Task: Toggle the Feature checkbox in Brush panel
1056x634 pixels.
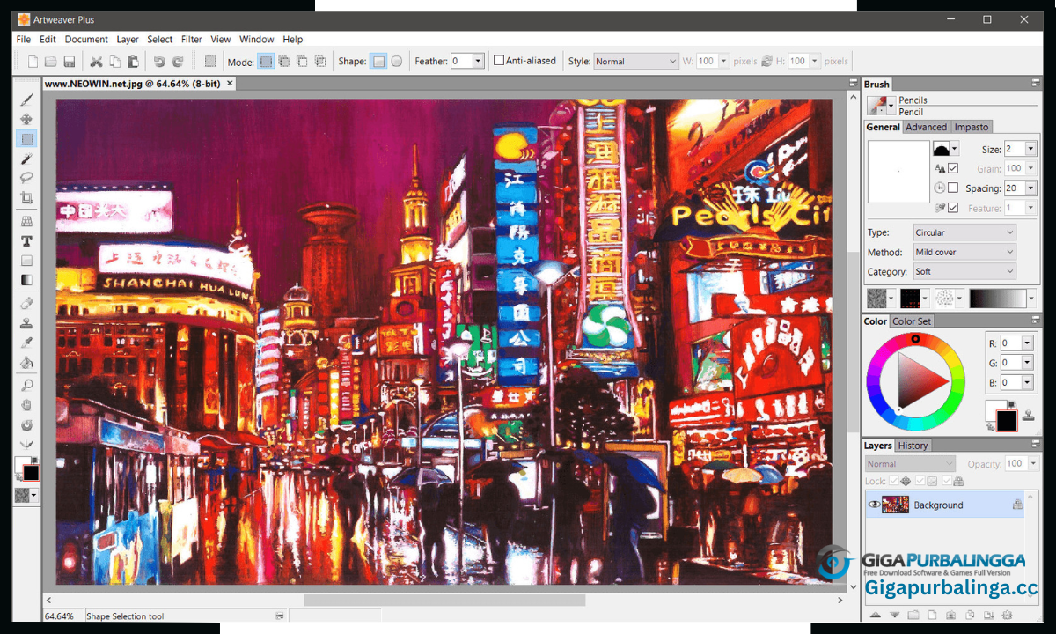Action: (x=953, y=208)
